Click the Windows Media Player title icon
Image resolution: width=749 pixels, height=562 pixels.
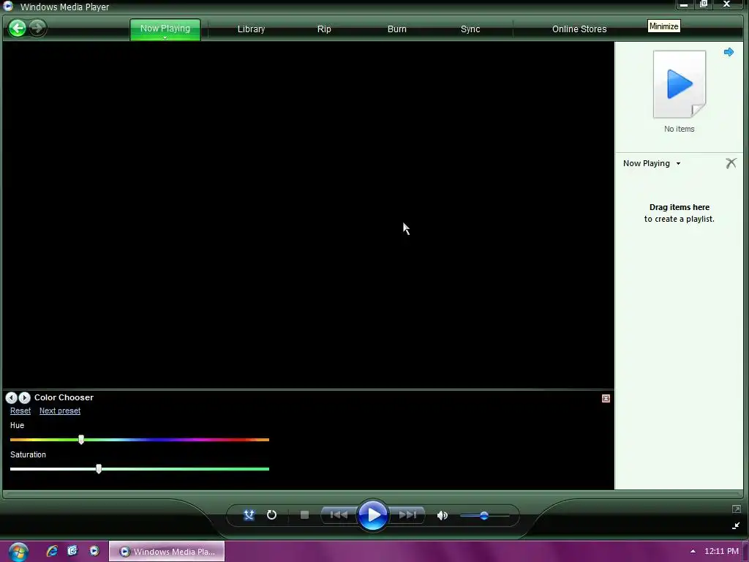click(8, 6)
